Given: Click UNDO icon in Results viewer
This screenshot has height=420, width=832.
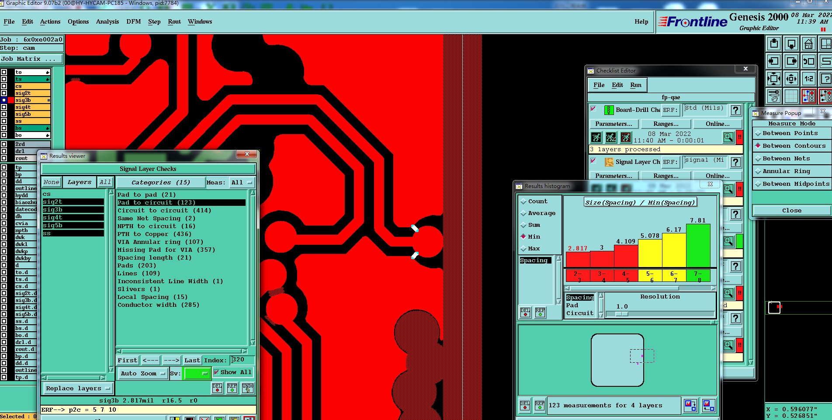Looking at the screenshot, I should tap(248, 388).
